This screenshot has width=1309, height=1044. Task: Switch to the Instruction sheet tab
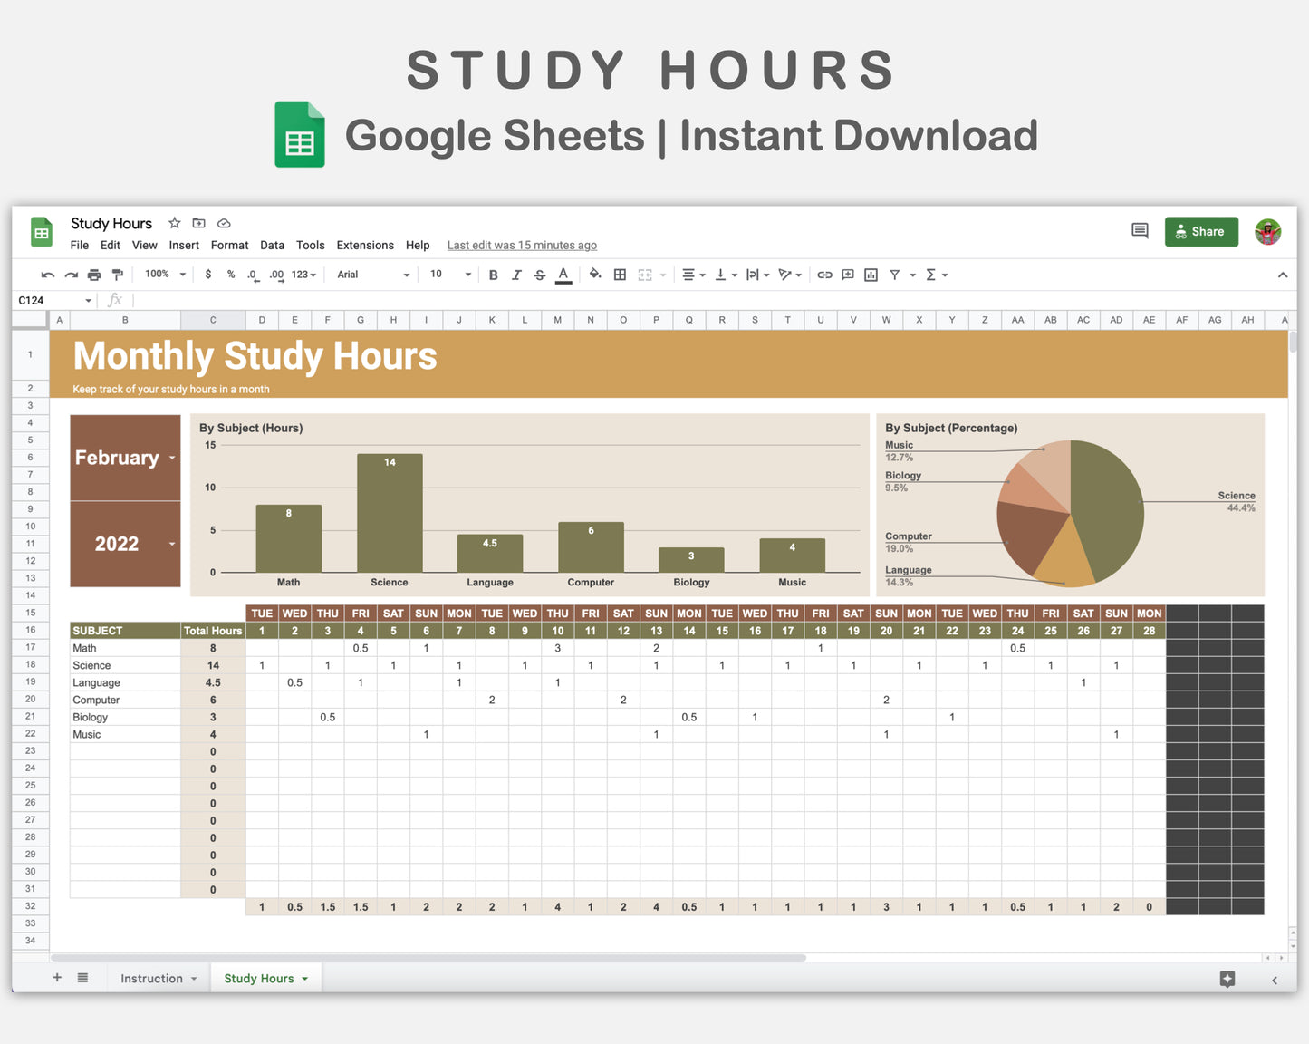pos(152,978)
